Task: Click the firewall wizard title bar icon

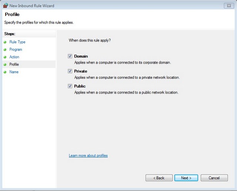Action: (6, 6)
